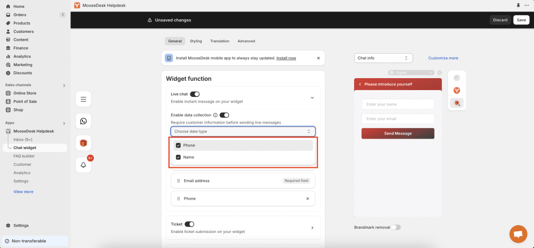
Task: Click the Content icon in sidebar
Action: coord(8,40)
